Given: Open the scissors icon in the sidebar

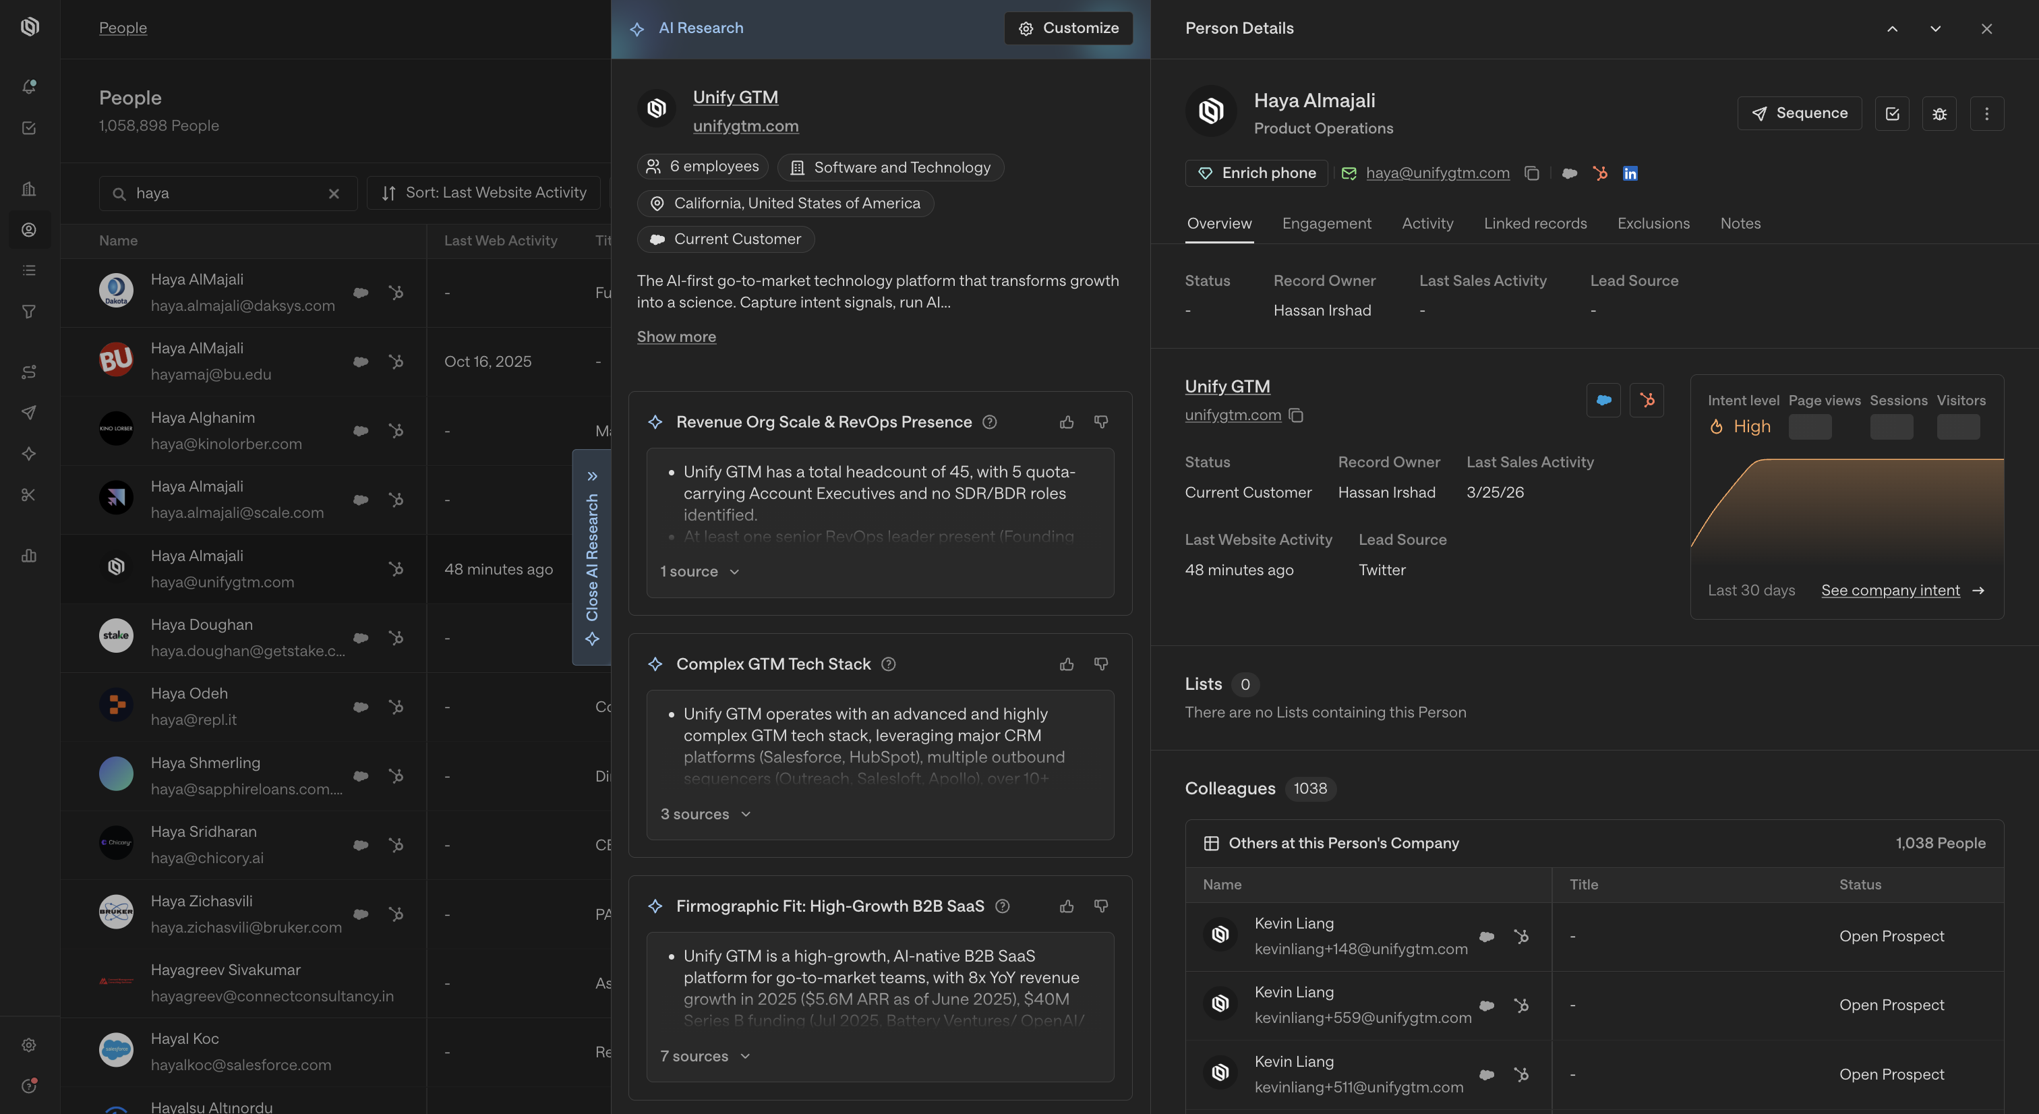Looking at the screenshot, I should pyautogui.click(x=29, y=495).
